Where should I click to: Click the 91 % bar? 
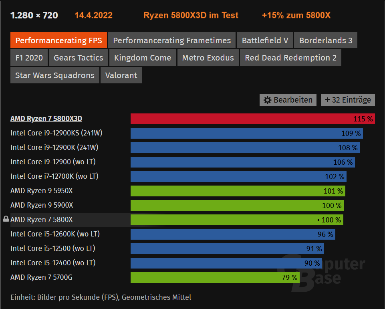pyautogui.click(x=228, y=249)
